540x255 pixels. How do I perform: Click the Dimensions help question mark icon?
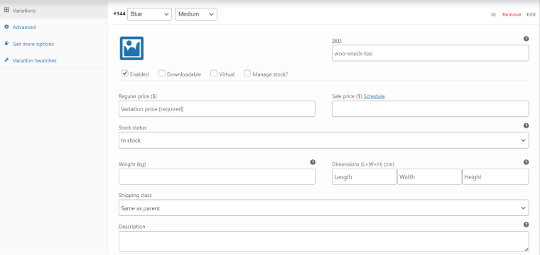pyautogui.click(x=526, y=162)
